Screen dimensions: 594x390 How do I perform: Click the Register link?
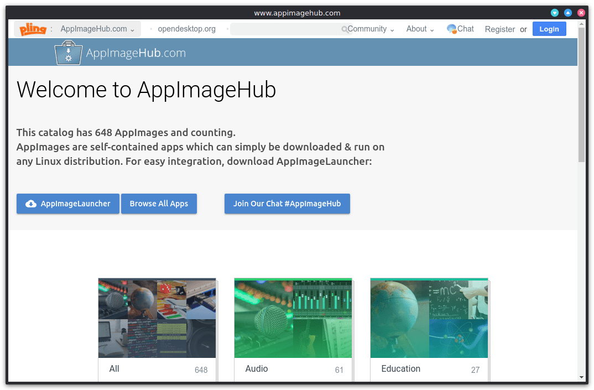point(499,29)
